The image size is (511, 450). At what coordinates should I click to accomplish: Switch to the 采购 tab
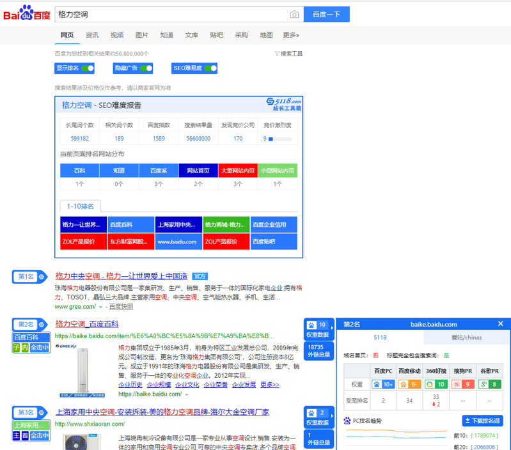point(241,35)
